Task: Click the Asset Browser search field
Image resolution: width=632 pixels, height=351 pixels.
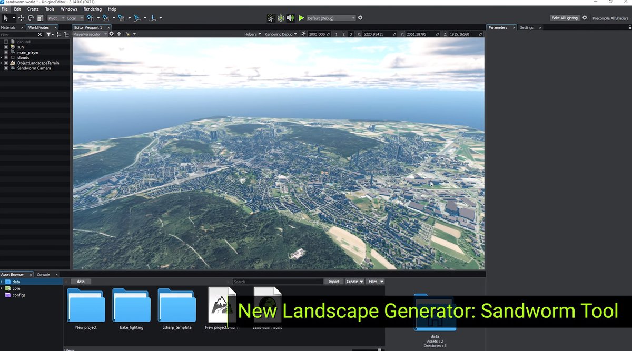Action: pos(277,282)
